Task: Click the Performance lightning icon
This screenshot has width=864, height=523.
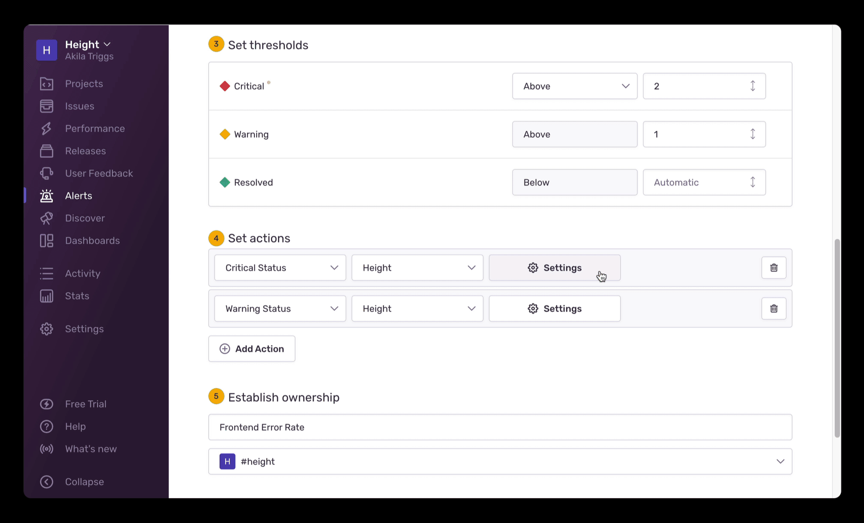Action: point(47,129)
